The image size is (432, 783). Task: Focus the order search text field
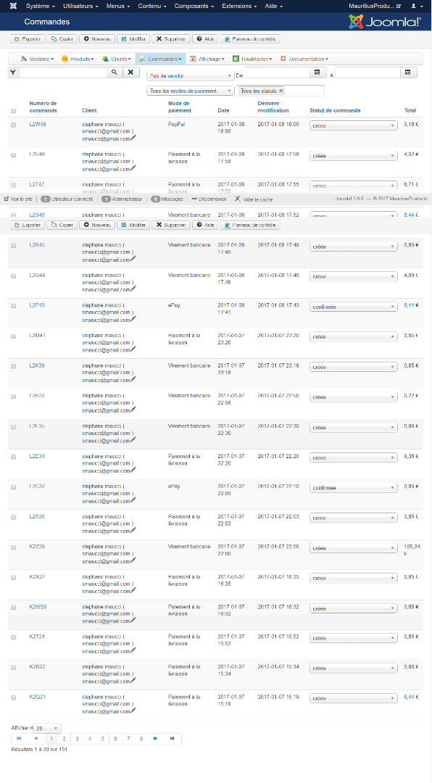(63, 72)
